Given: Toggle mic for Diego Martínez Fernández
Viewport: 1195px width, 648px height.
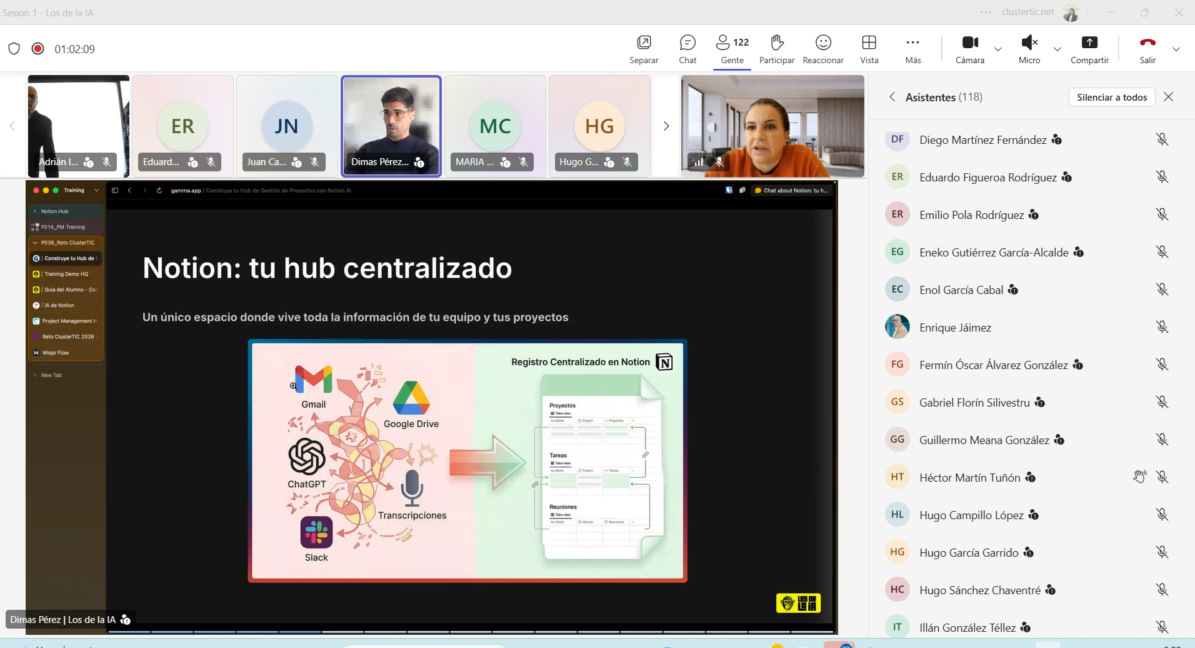Looking at the screenshot, I should click(1162, 139).
